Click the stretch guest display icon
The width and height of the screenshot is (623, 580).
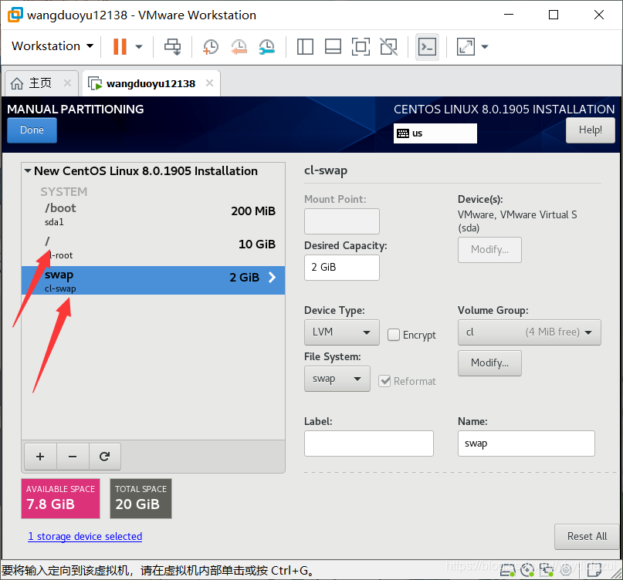[466, 46]
